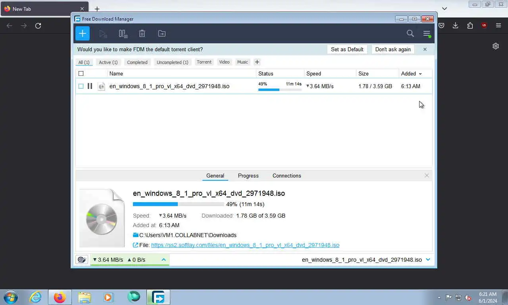Image resolution: width=508 pixels, height=305 pixels.
Task: Click Don't ask again button
Action: (393, 49)
